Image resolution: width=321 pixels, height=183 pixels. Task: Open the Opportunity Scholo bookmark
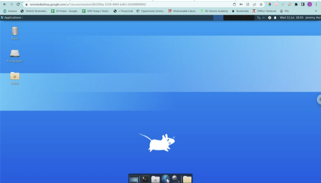coord(151,11)
